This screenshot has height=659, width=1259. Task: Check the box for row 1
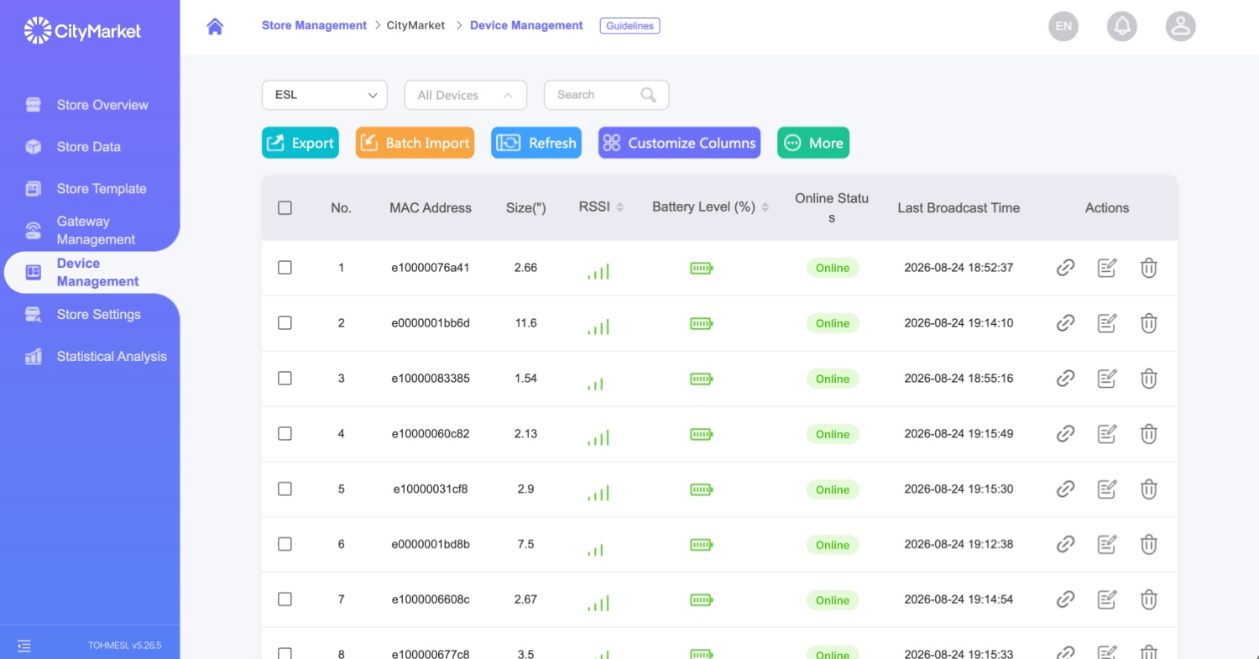285,268
